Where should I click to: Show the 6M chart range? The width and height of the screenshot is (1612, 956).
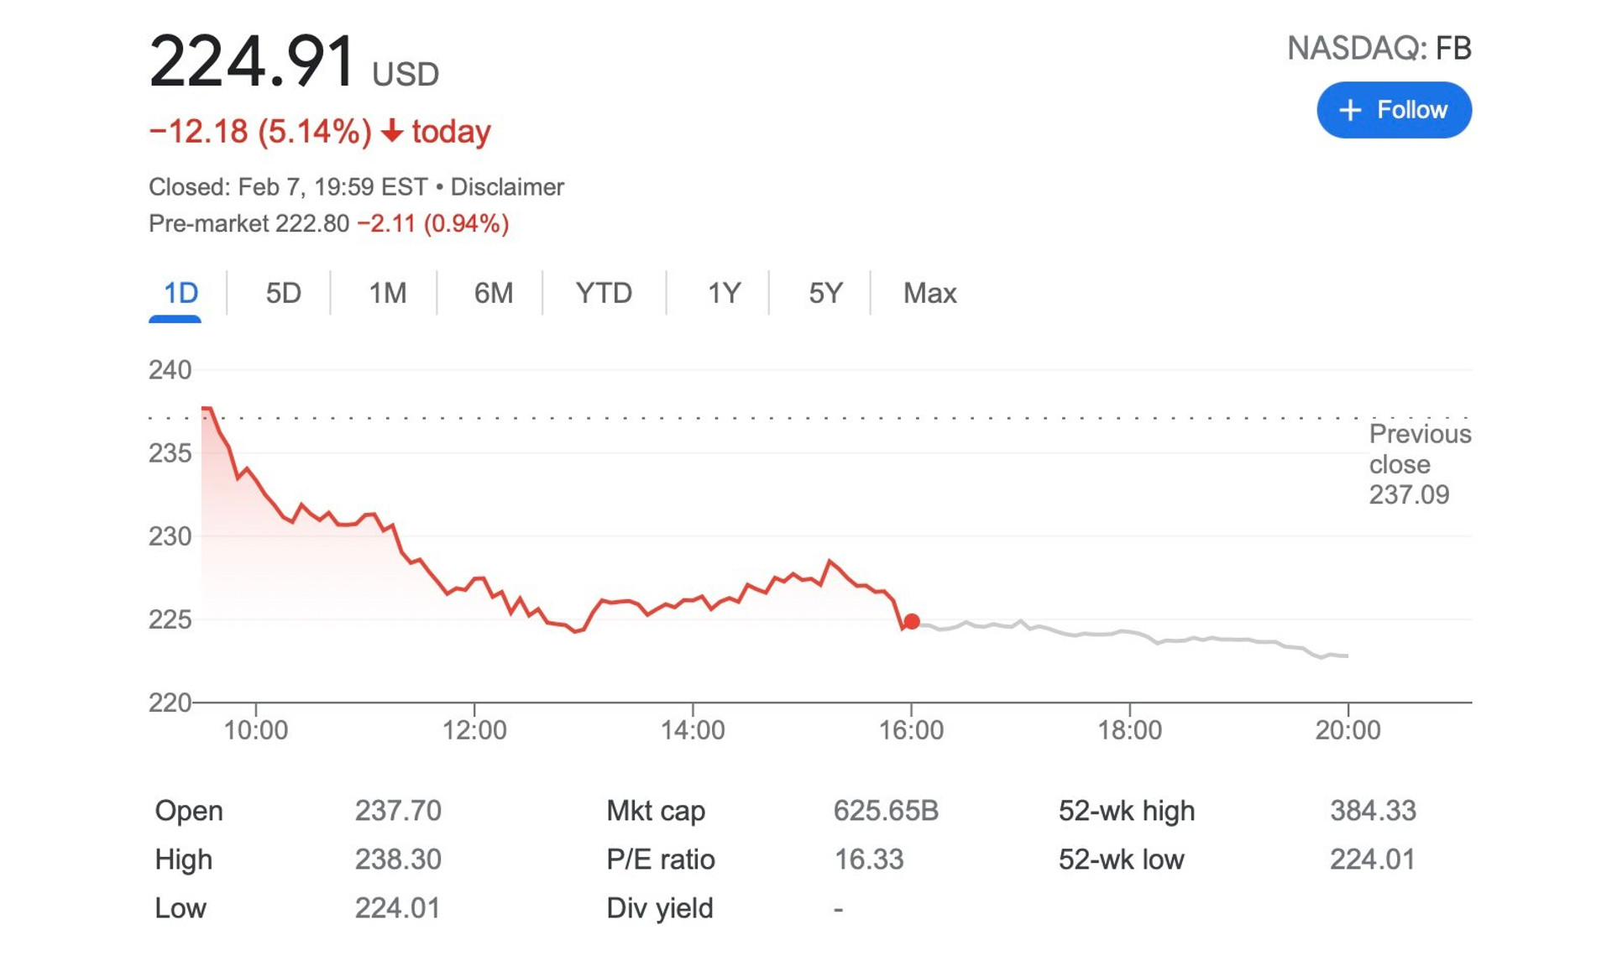tap(493, 293)
